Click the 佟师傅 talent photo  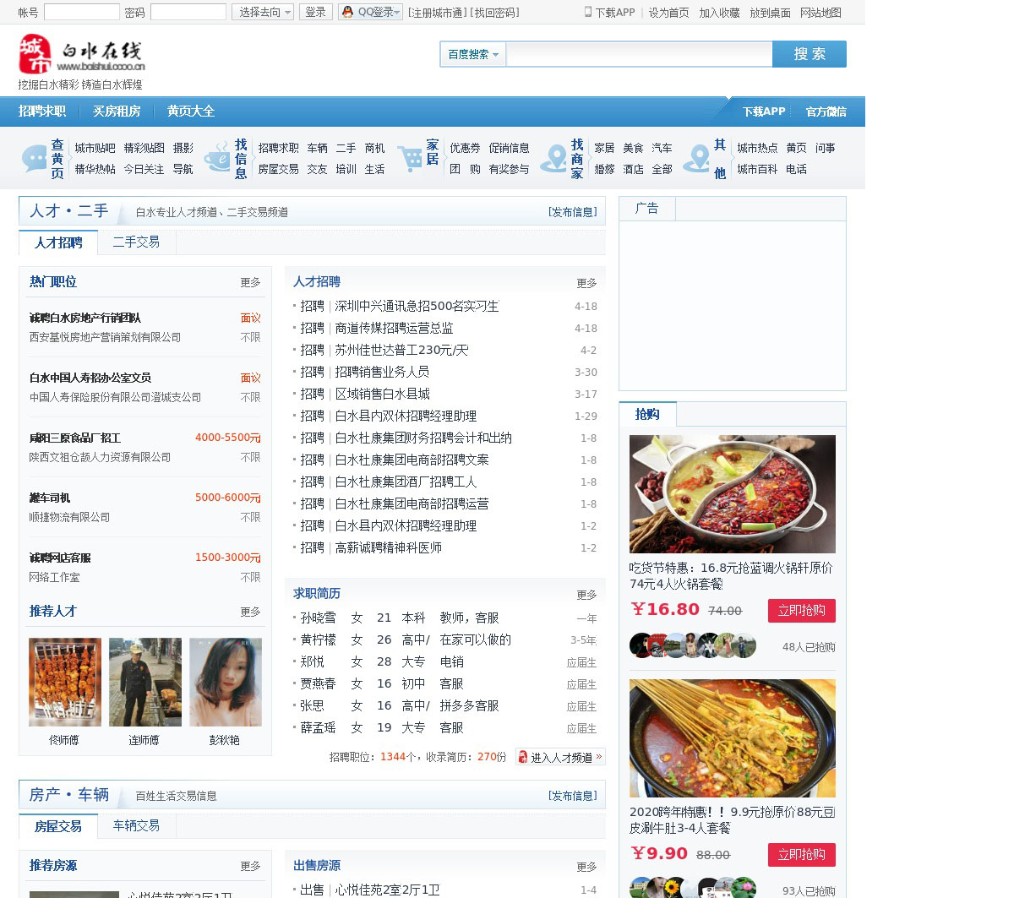click(x=65, y=682)
